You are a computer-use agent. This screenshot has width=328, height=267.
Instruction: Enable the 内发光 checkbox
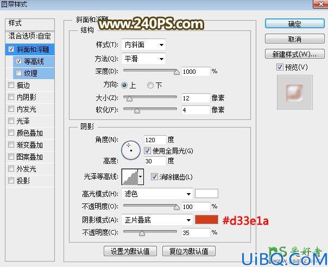coord(11,109)
